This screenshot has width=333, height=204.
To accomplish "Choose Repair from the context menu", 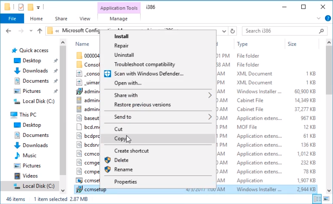I will (121, 46).
